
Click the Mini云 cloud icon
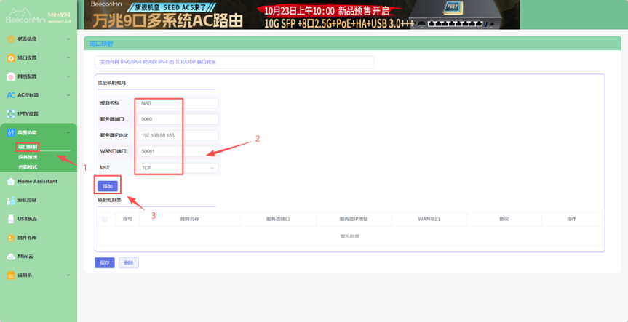pos(10,256)
